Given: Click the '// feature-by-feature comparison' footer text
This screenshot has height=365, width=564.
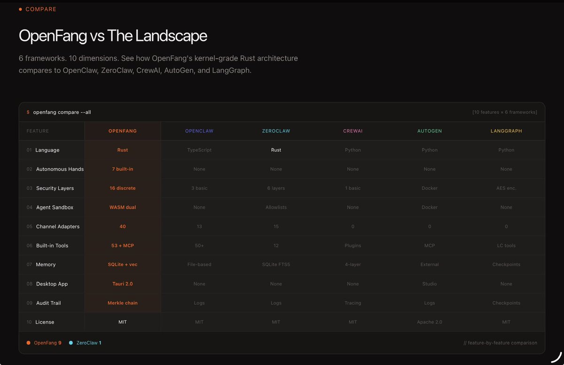Looking at the screenshot, I should coord(500,343).
